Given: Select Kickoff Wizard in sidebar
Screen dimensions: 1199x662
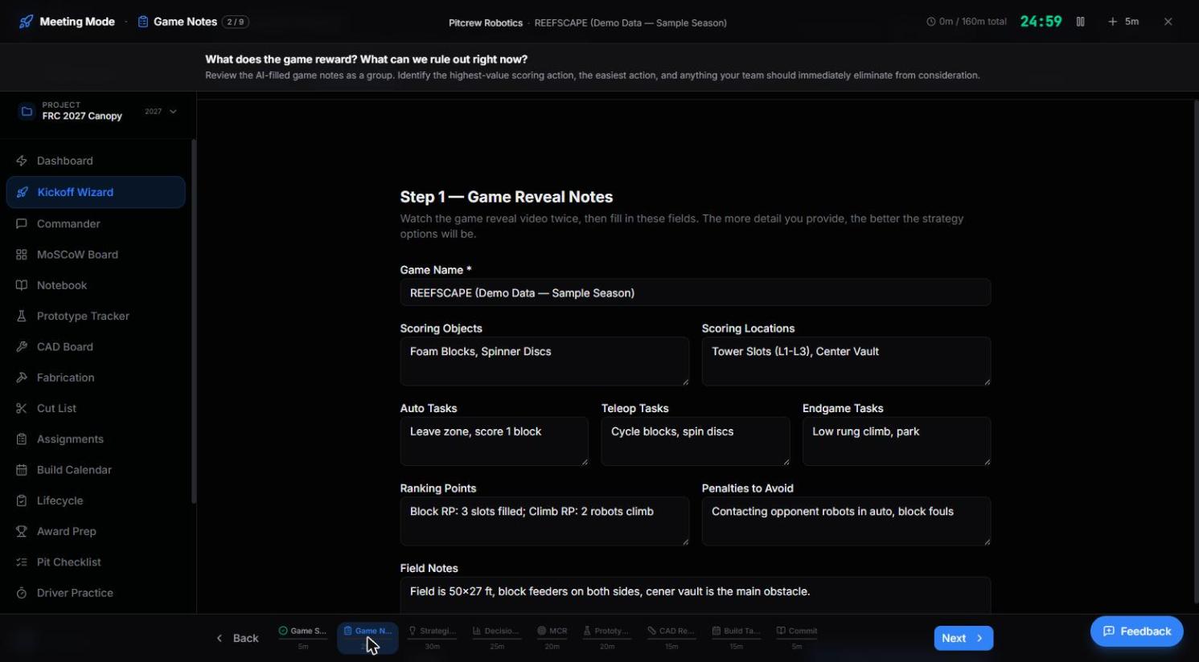Looking at the screenshot, I should click(x=96, y=192).
